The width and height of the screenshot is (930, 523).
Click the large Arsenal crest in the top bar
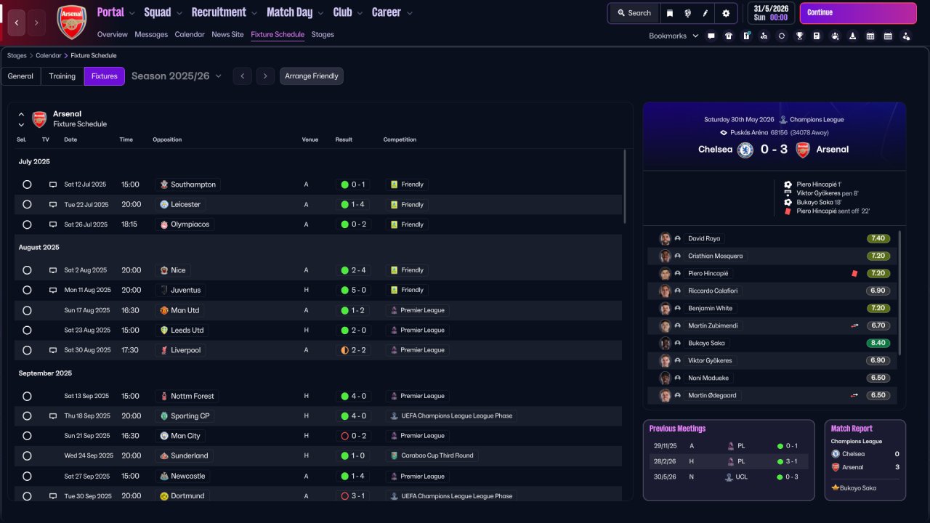click(x=71, y=22)
